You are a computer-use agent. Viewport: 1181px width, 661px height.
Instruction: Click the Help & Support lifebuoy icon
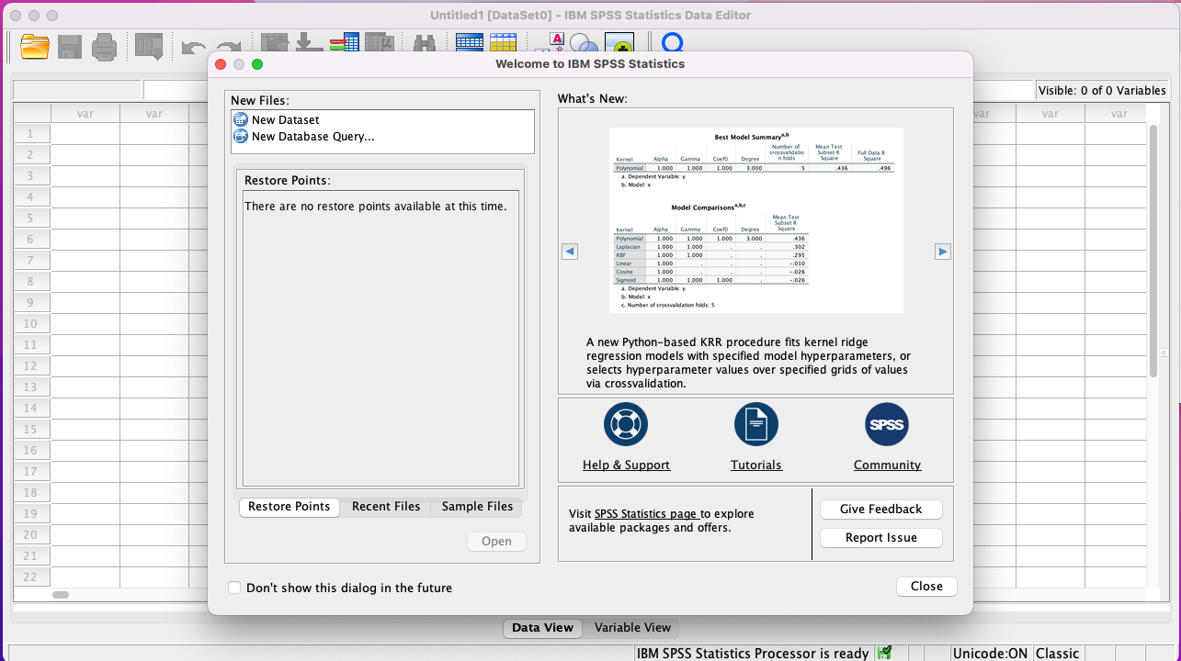tap(626, 424)
